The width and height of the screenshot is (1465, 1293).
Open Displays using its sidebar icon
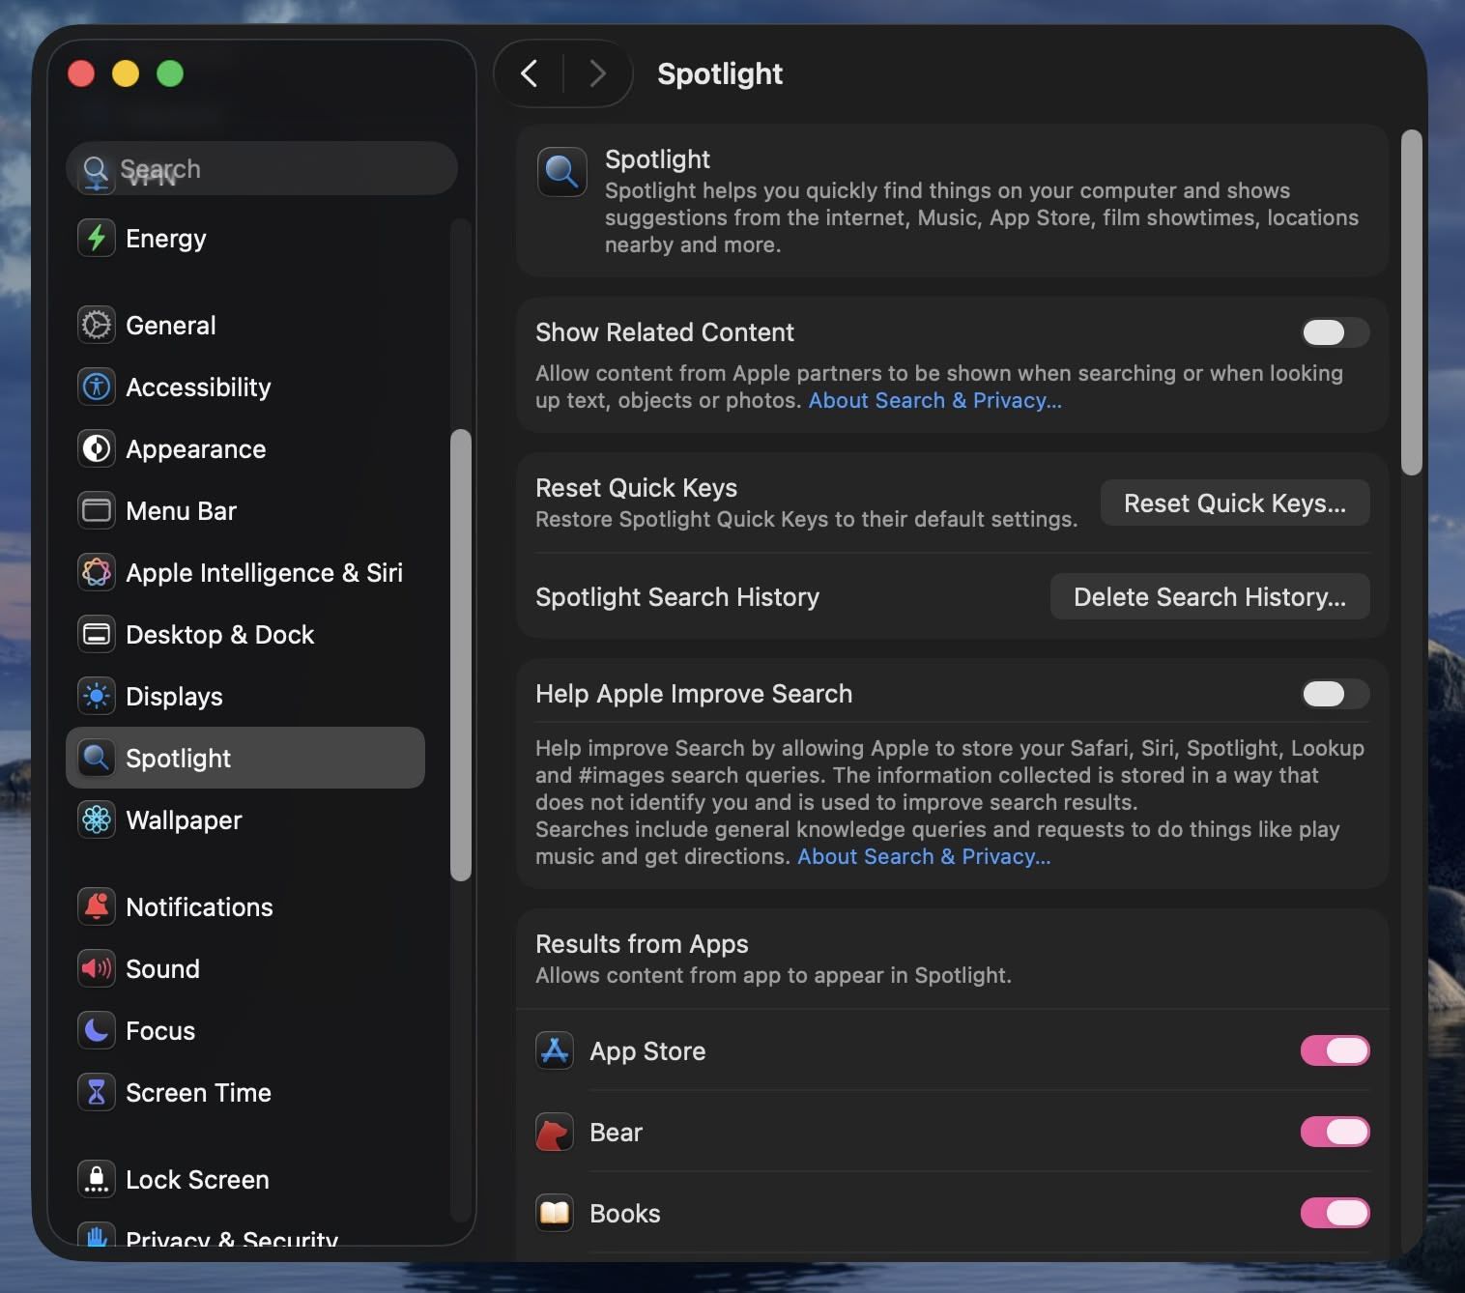[x=97, y=696]
